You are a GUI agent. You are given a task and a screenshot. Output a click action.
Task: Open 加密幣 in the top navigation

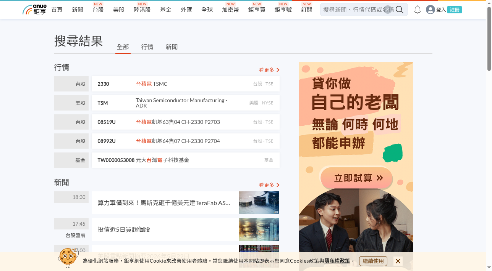tap(230, 10)
